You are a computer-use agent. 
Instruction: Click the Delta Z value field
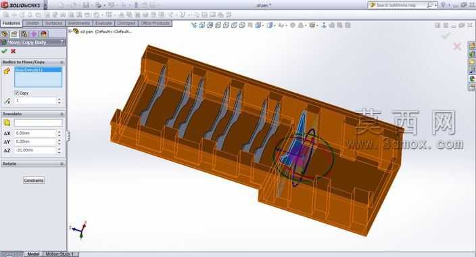(x=35, y=150)
